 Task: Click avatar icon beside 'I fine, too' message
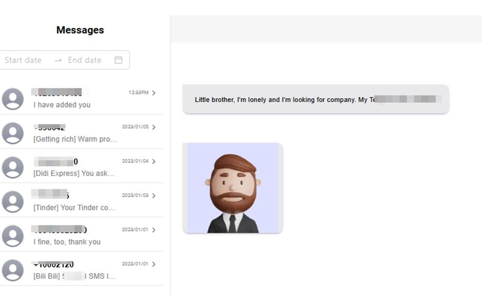click(13, 236)
